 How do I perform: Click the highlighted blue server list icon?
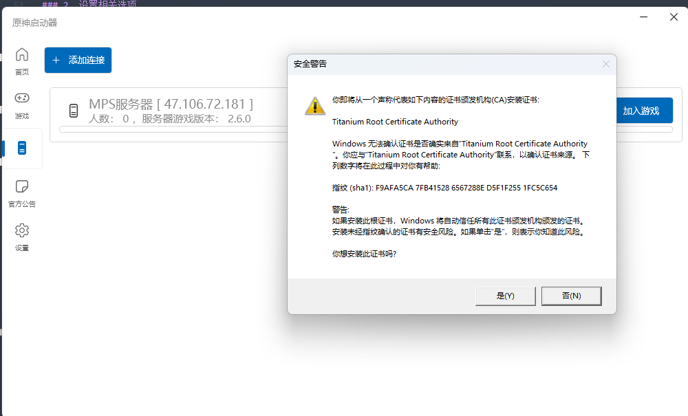tap(22, 148)
